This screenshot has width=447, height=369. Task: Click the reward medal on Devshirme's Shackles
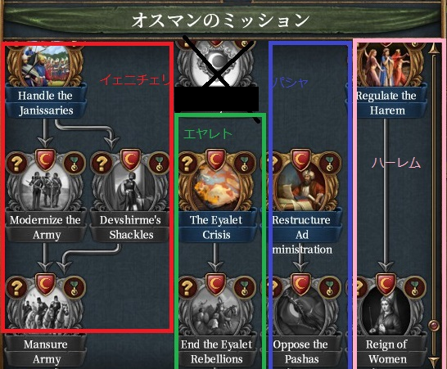(x=160, y=163)
